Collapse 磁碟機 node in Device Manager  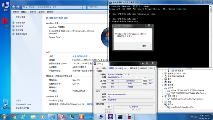(163, 88)
